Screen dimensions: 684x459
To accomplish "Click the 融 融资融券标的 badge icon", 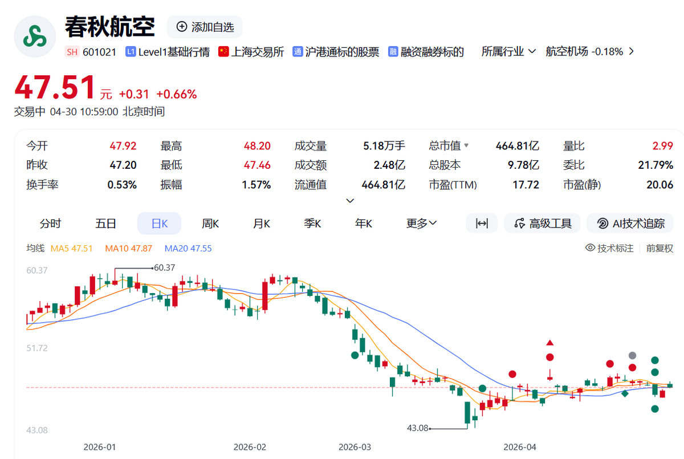I will 393,52.
